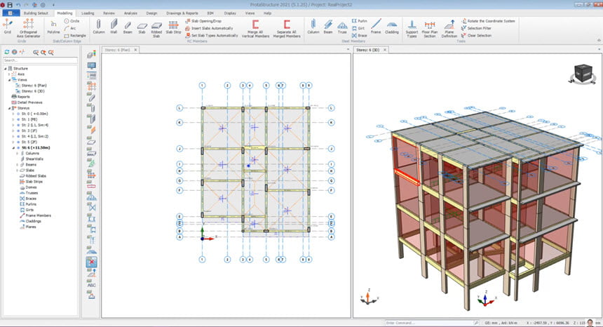Select the Ribbed Slab tool

[156, 29]
